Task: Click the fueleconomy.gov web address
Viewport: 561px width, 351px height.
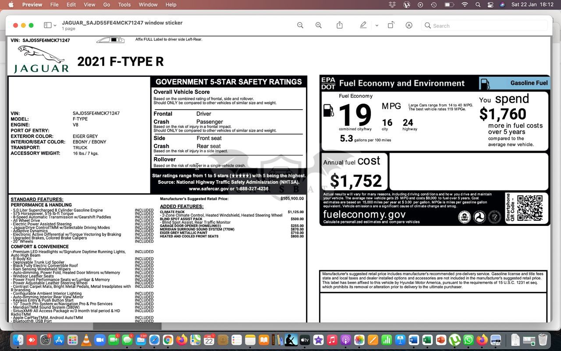Action: tap(364, 215)
